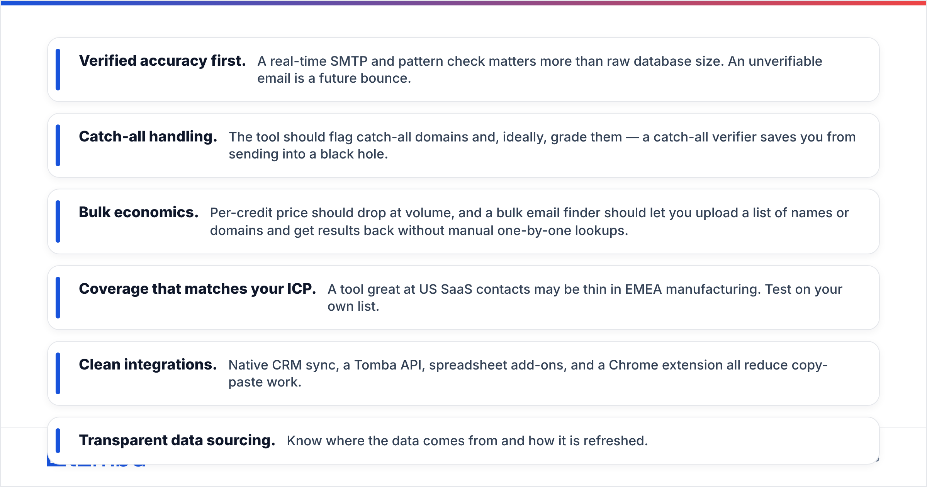The width and height of the screenshot is (927, 487).
Task: Click the US SaaS contacts description text
Action: [x=585, y=298]
